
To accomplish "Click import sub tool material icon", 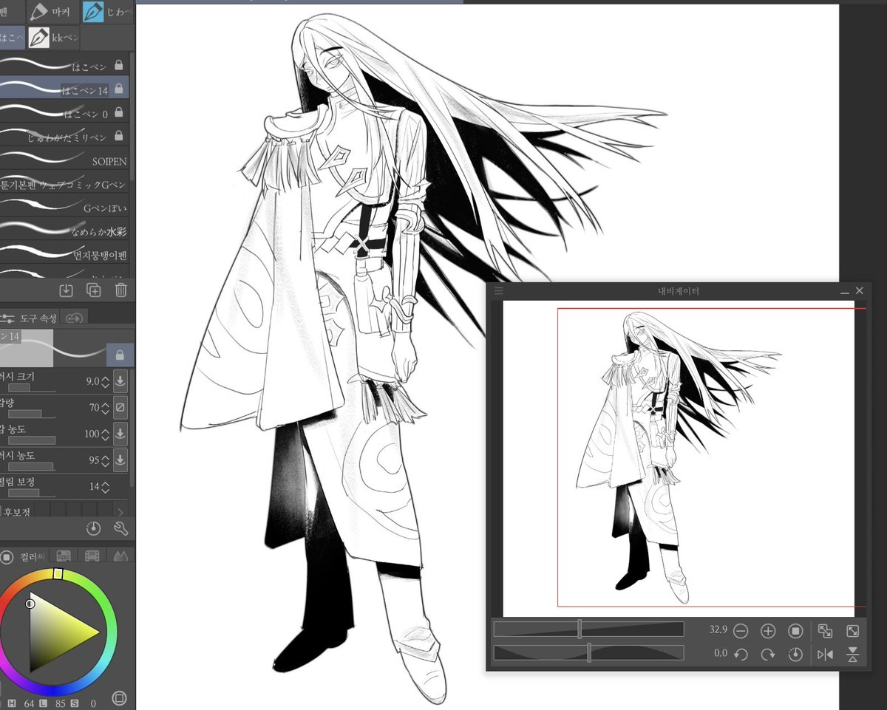I will click(x=66, y=290).
